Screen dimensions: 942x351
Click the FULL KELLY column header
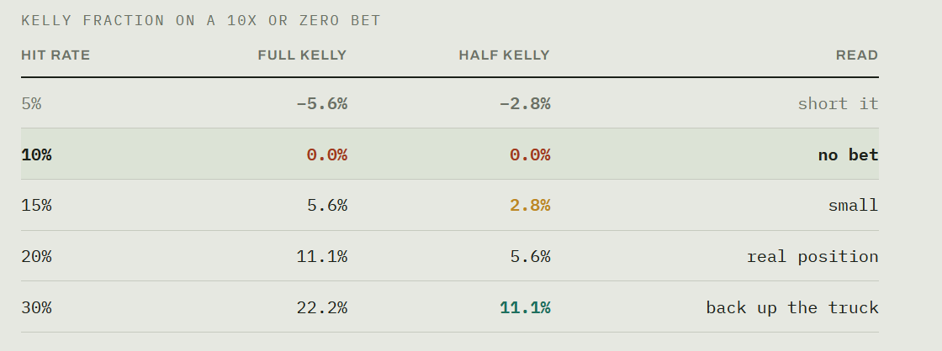click(x=302, y=55)
